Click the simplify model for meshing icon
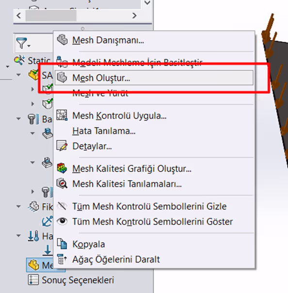 pyautogui.click(x=62, y=62)
